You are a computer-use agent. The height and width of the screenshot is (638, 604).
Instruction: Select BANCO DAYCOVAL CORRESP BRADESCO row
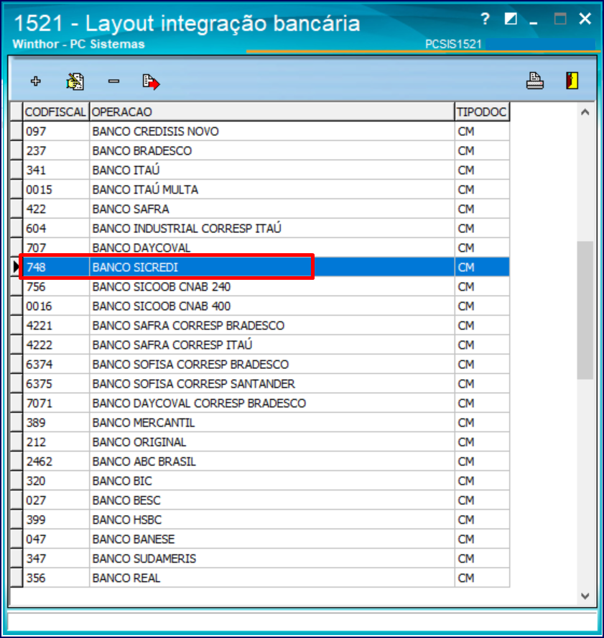[266, 404]
